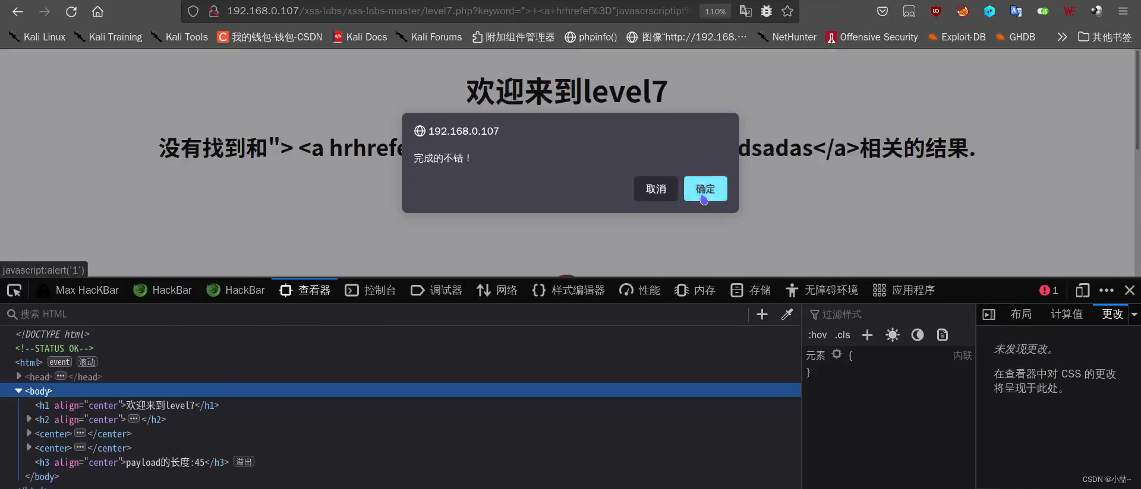
Task: Switch to the 控制台 console tab
Action: coord(370,290)
